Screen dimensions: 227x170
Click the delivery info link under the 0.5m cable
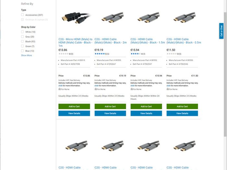(x=168, y=85)
